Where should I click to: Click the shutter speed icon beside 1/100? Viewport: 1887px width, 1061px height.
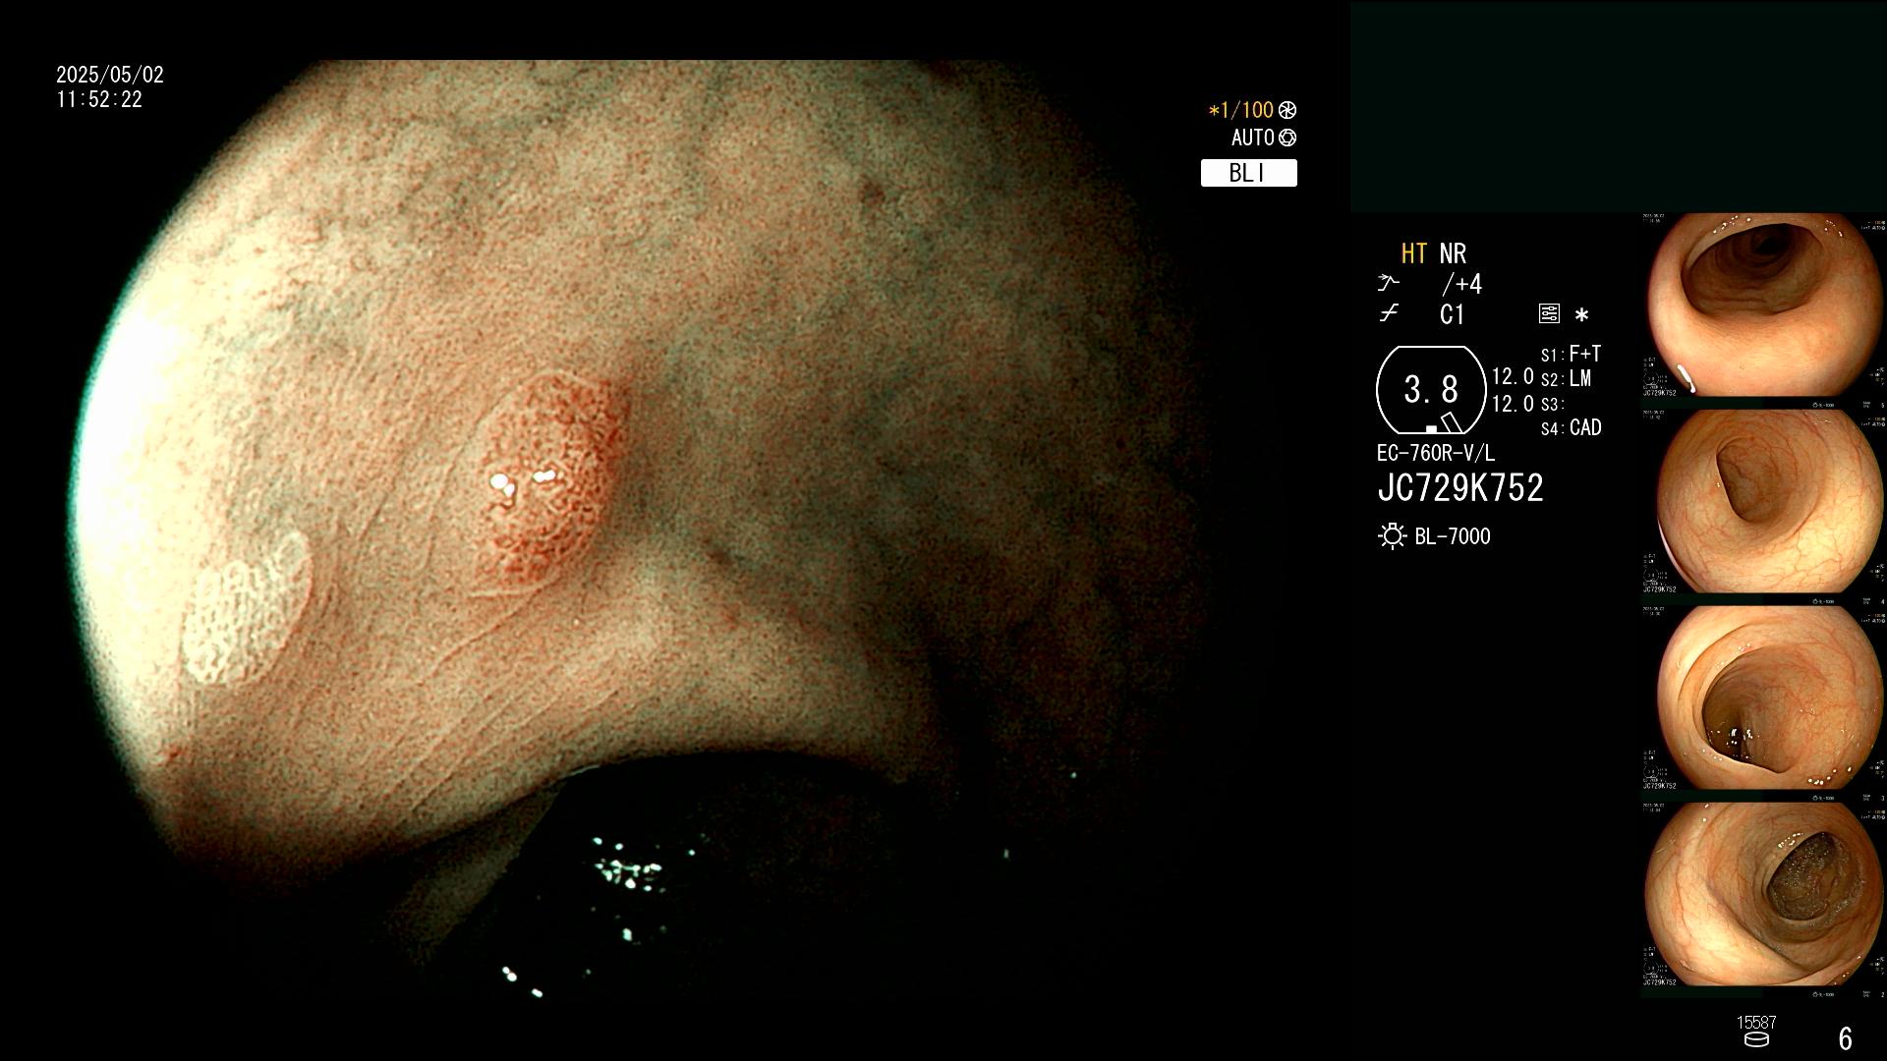click(1287, 110)
